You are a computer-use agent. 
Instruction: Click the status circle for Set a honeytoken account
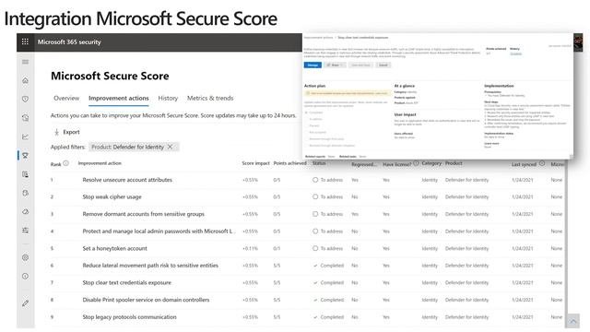click(315, 248)
